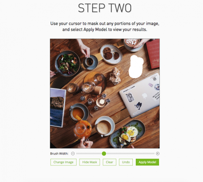Undo the last mask stroke

126,162
